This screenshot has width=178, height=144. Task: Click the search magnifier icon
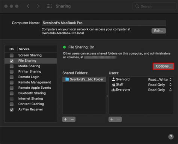point(137,6)
